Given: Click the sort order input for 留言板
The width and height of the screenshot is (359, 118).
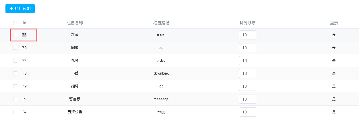Looking at the screenshot, I should [247, 99].
